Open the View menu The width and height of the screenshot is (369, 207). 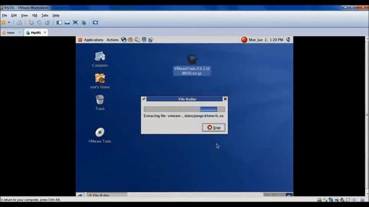[24, 16]
